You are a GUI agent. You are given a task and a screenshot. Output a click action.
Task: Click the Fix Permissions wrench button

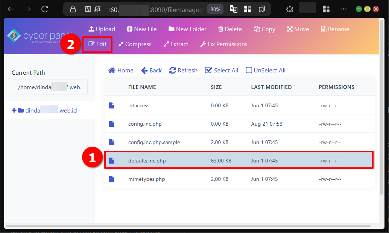[223, 44]
